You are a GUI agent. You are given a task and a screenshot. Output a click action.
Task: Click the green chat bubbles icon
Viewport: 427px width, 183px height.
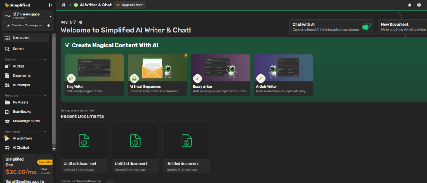coord(366,26)
